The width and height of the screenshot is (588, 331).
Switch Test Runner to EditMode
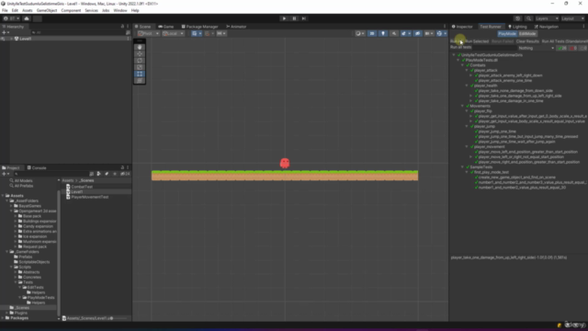tap(527, 34)
